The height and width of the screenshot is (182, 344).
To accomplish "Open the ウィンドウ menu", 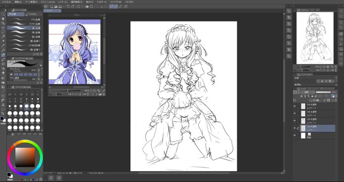I will click(115, 2).
